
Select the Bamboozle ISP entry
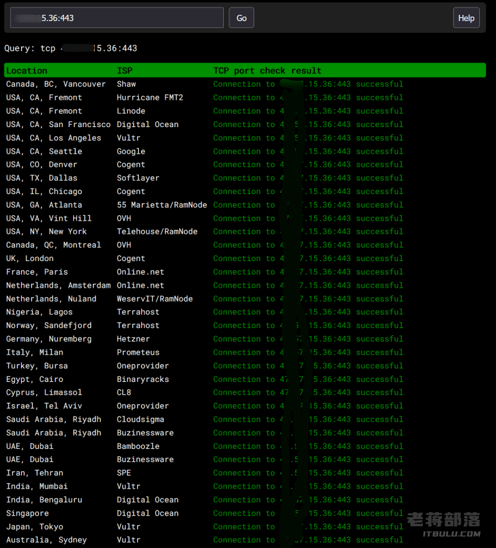[x=138, y=446]
